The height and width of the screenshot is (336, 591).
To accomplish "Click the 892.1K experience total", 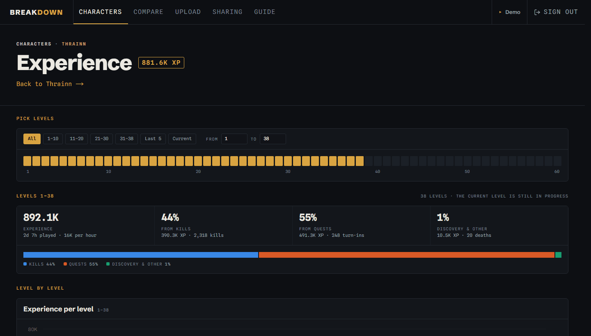I will coord(41,218).
